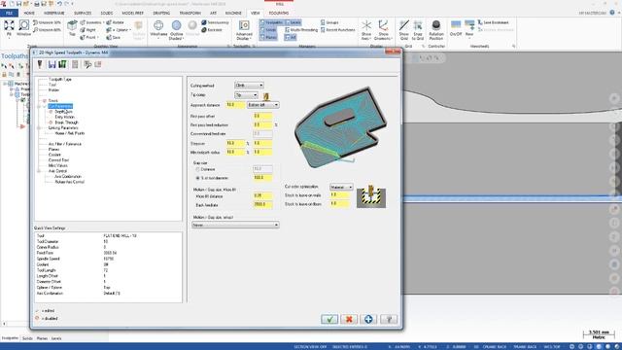Click the Backside icon in Appearance group
The image size is (622, 350).
tap(204, 30)
